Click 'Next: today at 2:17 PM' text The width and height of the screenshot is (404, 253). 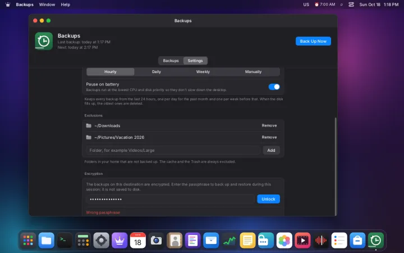click(77, 47)
